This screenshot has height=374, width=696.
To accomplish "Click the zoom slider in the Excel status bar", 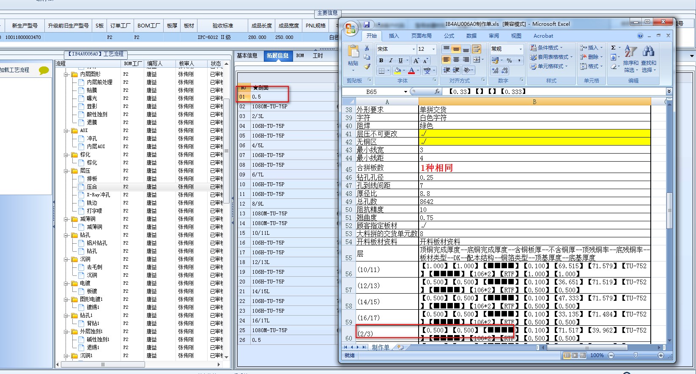I will [636, 355].
